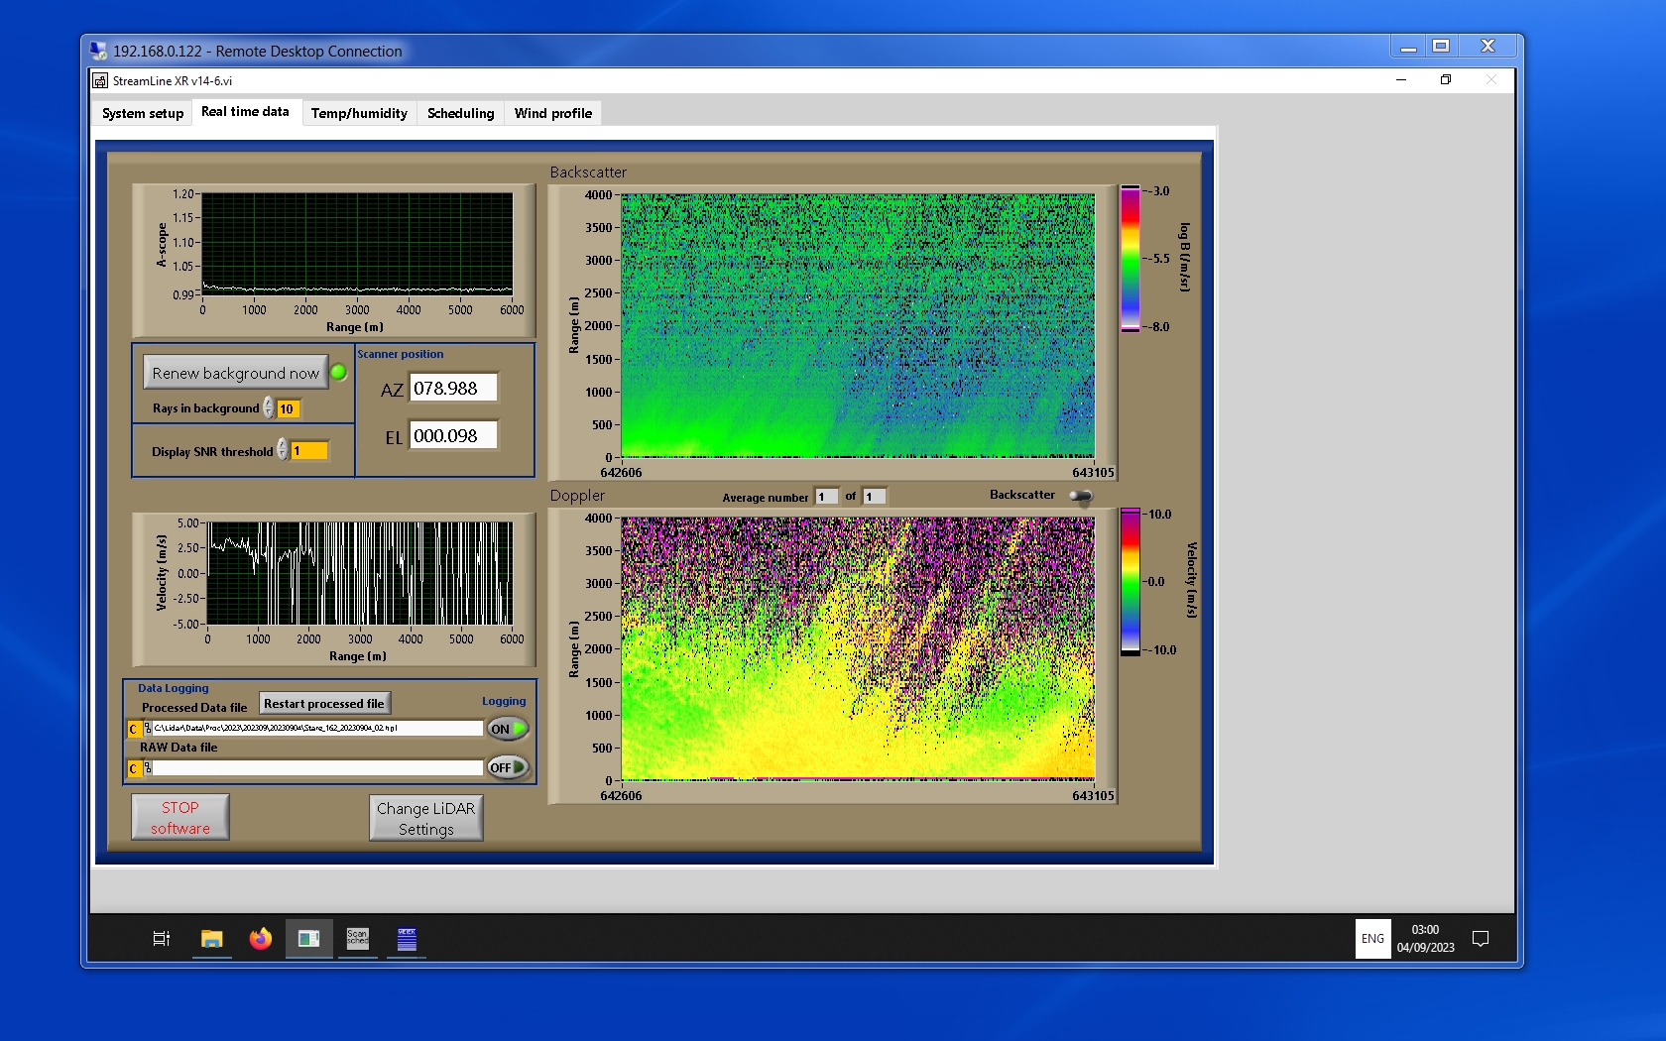Adjust Rays in background stepper arrows
Viewport: 1666px width, 1041px height.
[x=269, y=408]
